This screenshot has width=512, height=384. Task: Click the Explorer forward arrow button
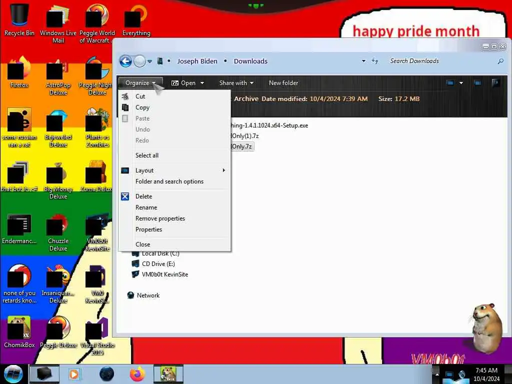pyautogui.click(x=140, y=61)
